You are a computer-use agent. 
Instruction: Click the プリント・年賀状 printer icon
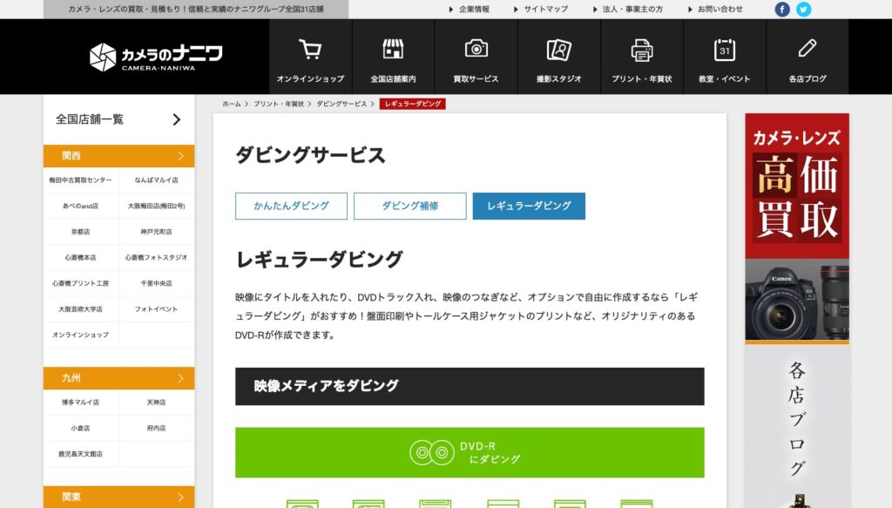642,48
